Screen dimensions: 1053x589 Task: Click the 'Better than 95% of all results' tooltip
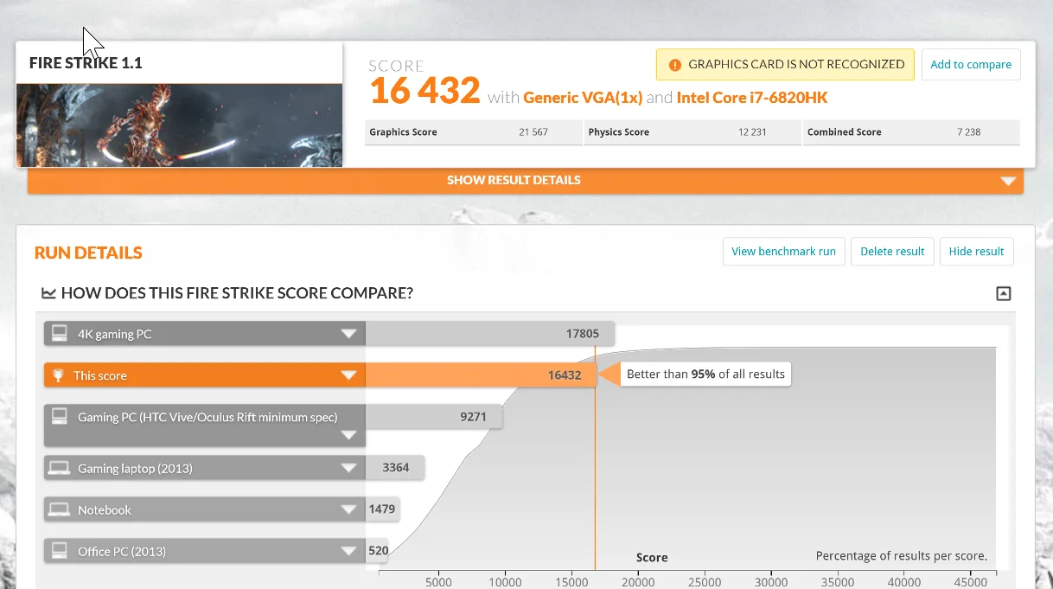(705, 375)
